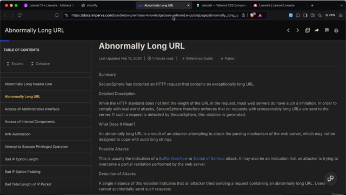Go to next docs page arrow
346x195 pixels.
297,30
